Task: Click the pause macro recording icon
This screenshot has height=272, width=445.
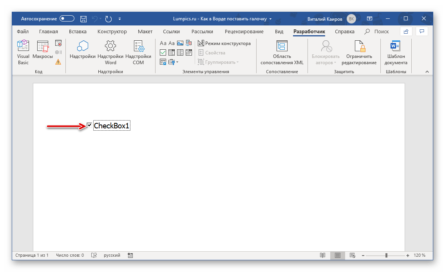Action: pyautogui.click(x=58, y=52)
